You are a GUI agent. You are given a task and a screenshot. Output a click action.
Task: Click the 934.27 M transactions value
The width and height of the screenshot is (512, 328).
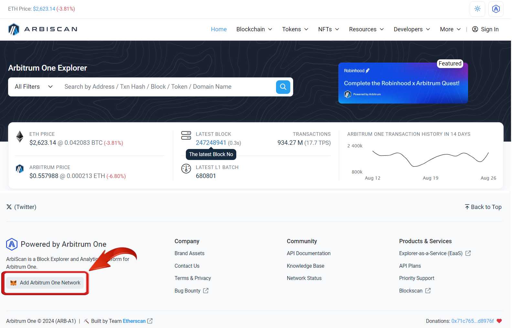(290, 143)
